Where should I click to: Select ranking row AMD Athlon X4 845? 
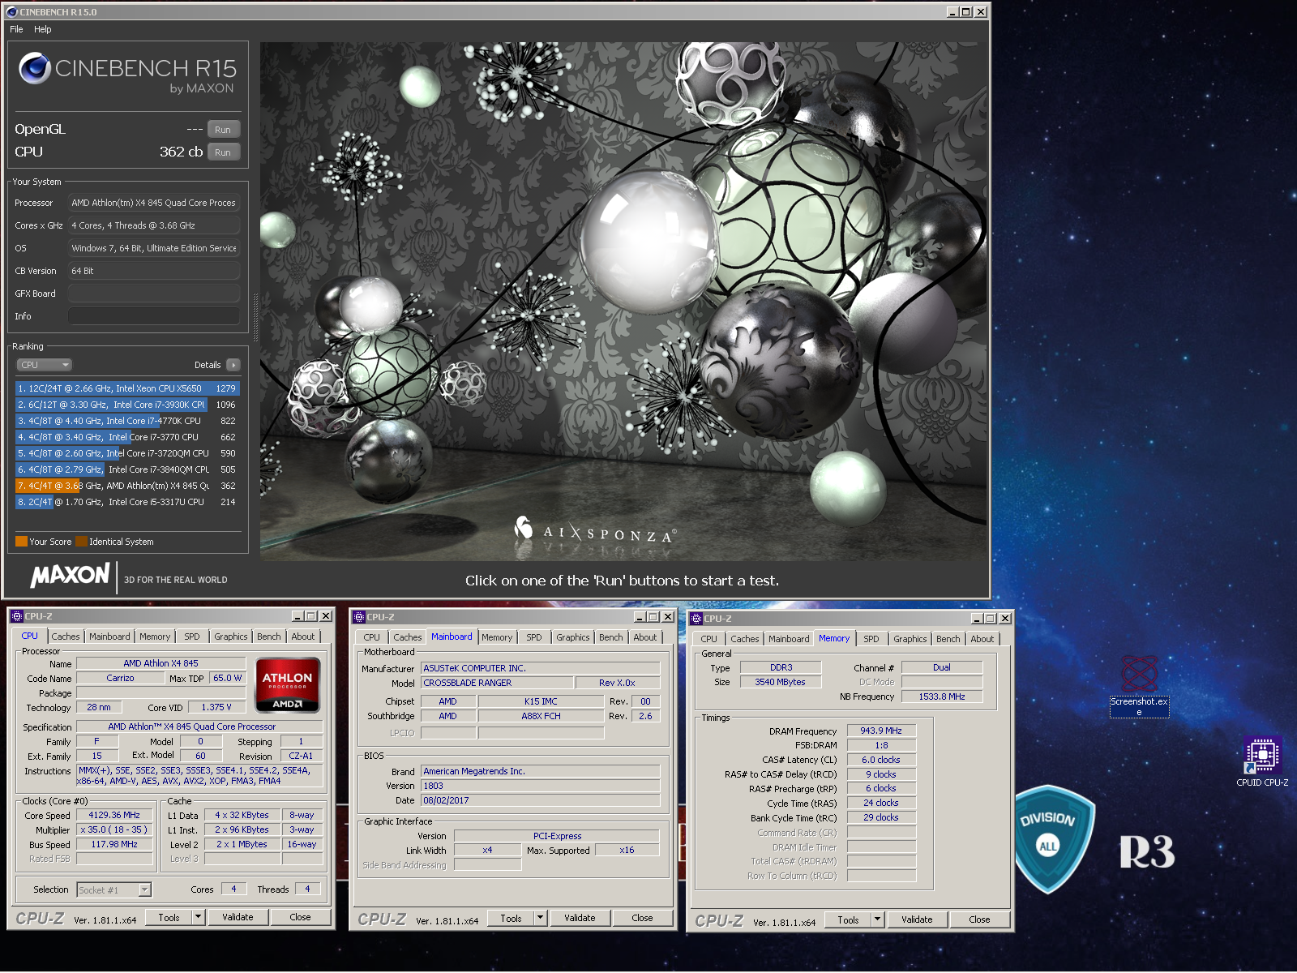click(x=127, y=486)
